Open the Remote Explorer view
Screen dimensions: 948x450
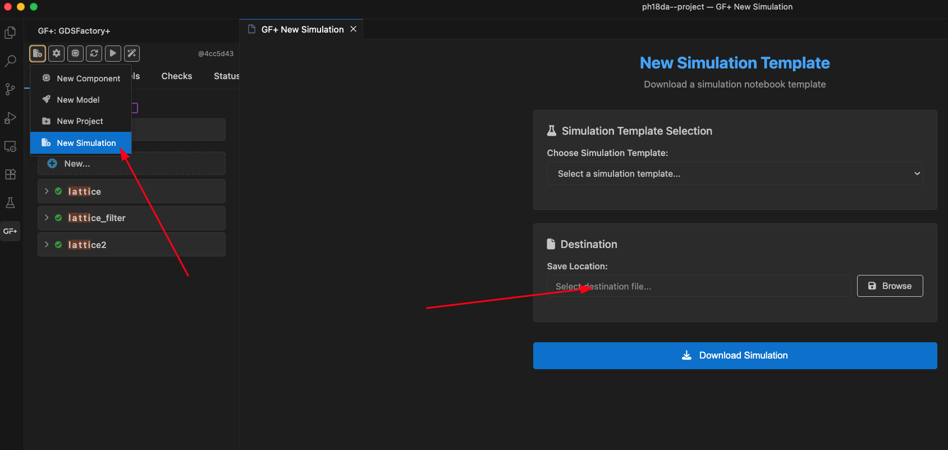10,146
